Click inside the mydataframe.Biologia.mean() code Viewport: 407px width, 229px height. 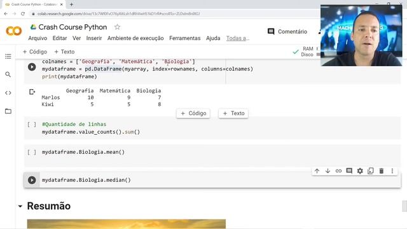pyautogui.click(x=83, y=152)
